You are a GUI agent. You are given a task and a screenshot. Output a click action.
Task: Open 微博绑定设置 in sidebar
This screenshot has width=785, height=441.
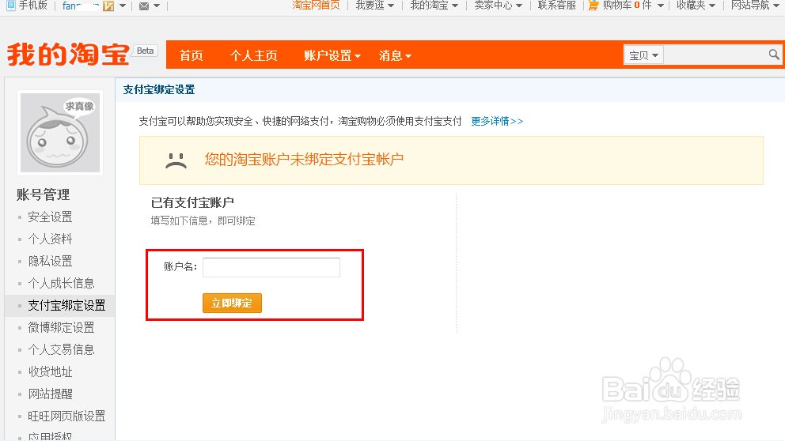pos(61,327)
